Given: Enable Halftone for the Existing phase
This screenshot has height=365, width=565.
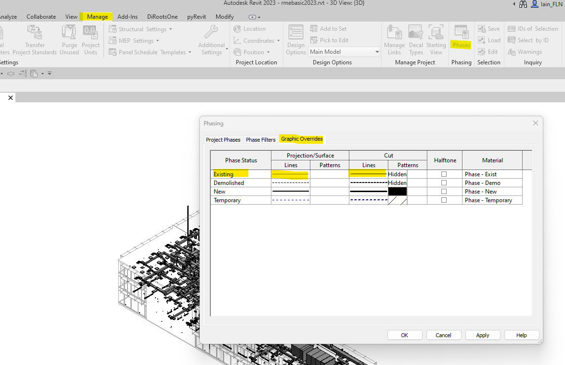Looking at the screenshot, I should coord(444,174).
